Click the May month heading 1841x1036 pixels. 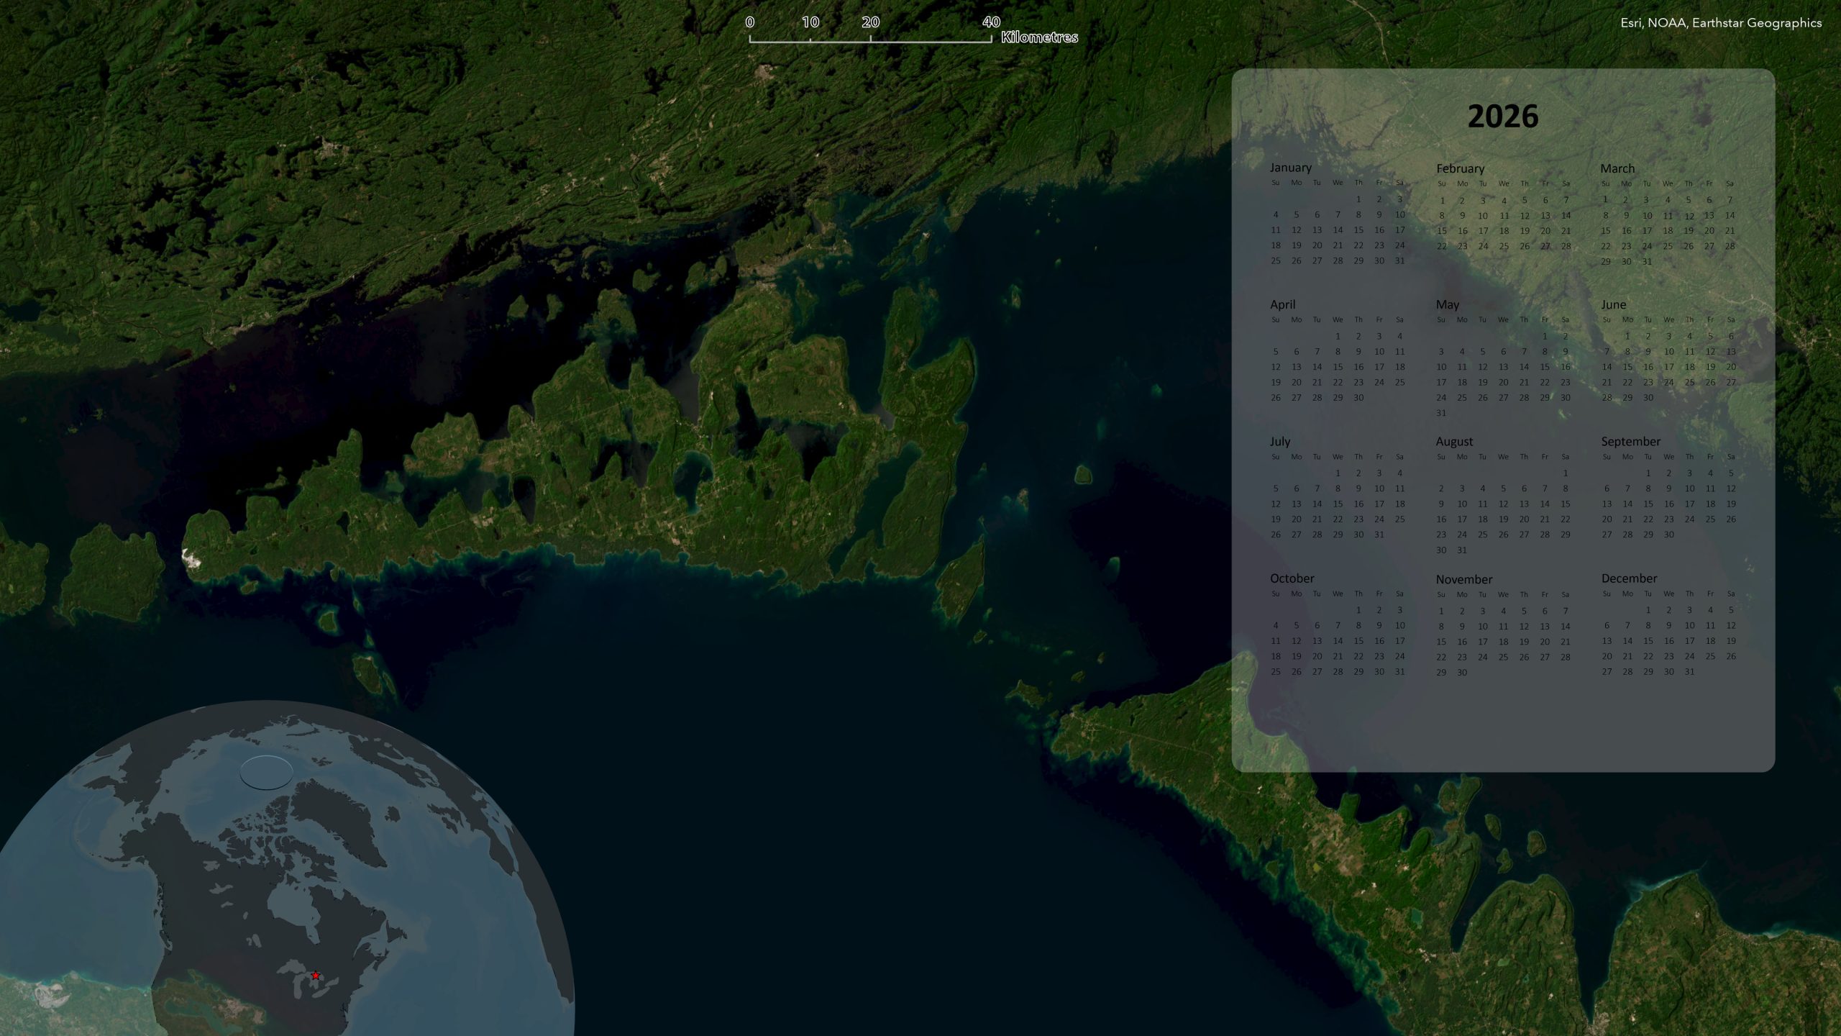1447,305
